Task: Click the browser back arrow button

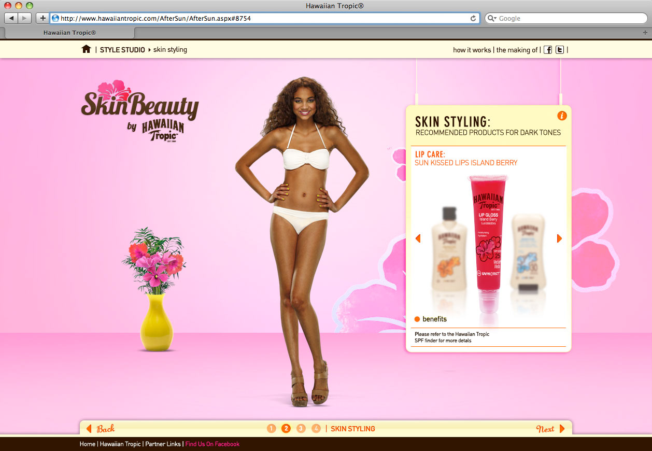Action: (11, 18)
